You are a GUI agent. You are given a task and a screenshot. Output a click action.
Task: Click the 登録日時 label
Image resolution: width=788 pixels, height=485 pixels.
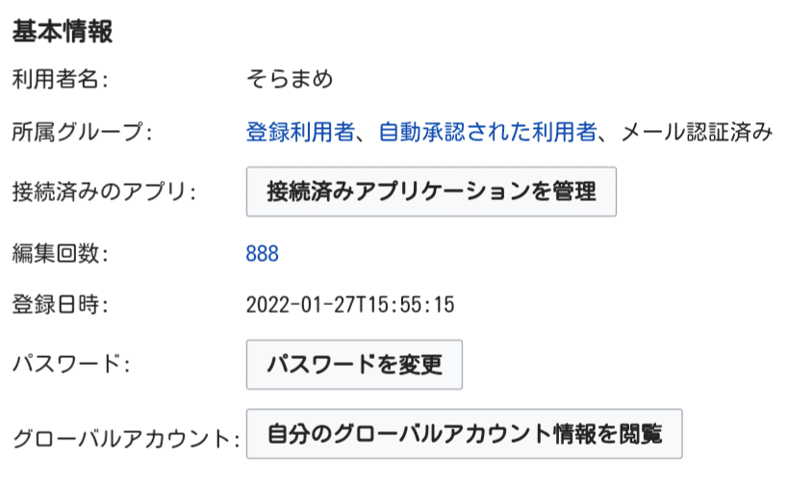[x=58, y=306]
